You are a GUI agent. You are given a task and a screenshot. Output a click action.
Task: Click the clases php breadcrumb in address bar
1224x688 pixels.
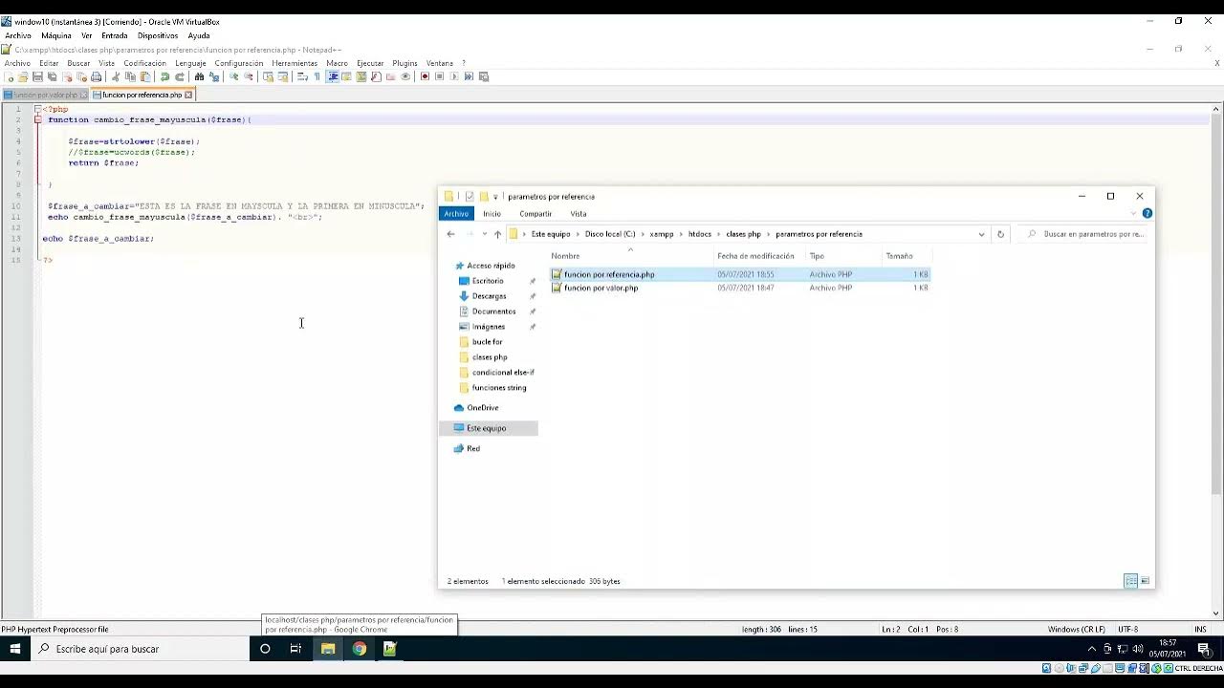point(743,234)
